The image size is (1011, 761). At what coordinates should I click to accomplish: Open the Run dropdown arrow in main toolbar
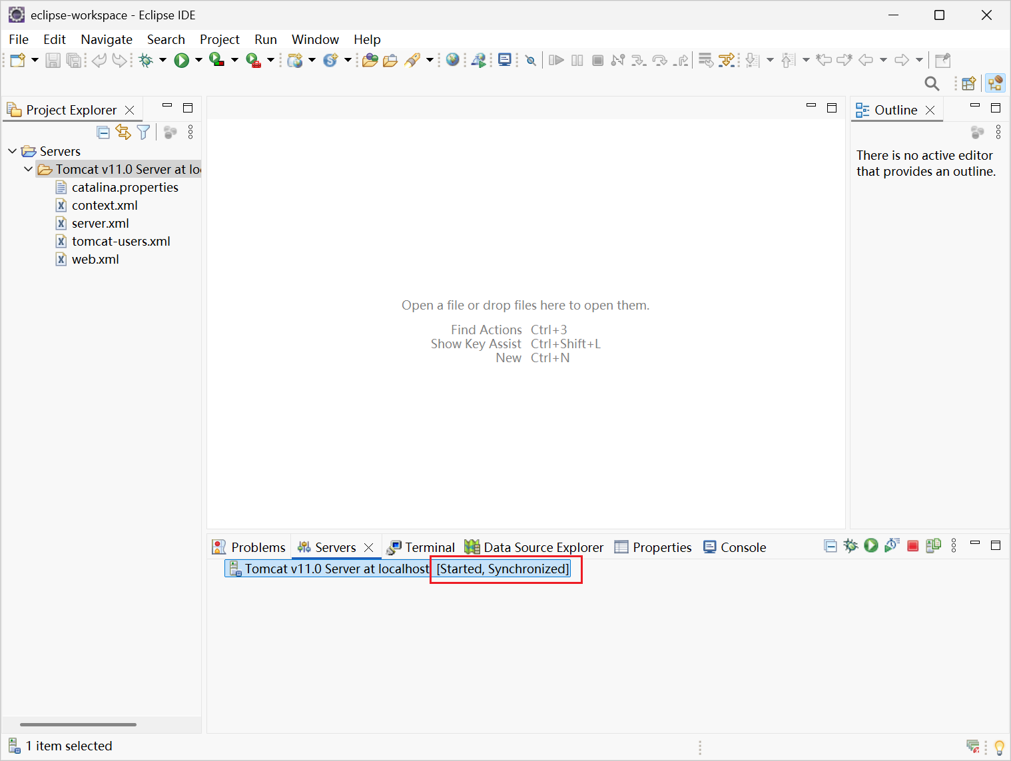pyautogui.click(x=198, y=61)
